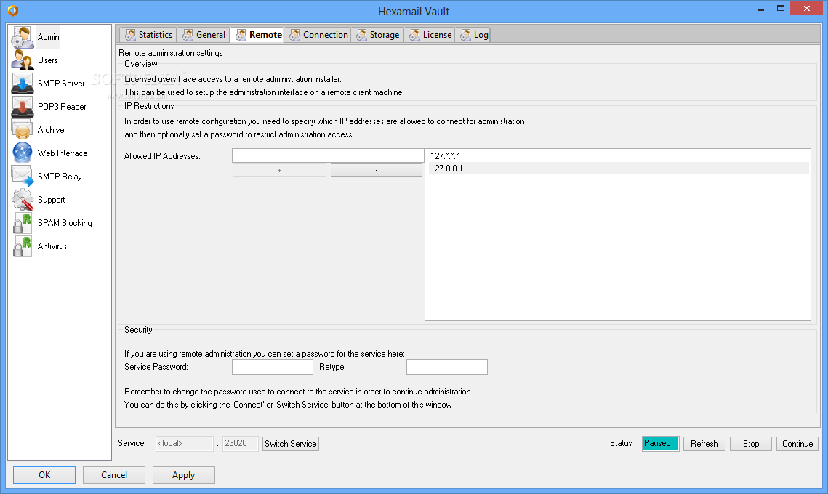Image resolution: width=828 pixels, height=494 pixels.
Task: Click the General tab icon
Action: click(188, 35)
